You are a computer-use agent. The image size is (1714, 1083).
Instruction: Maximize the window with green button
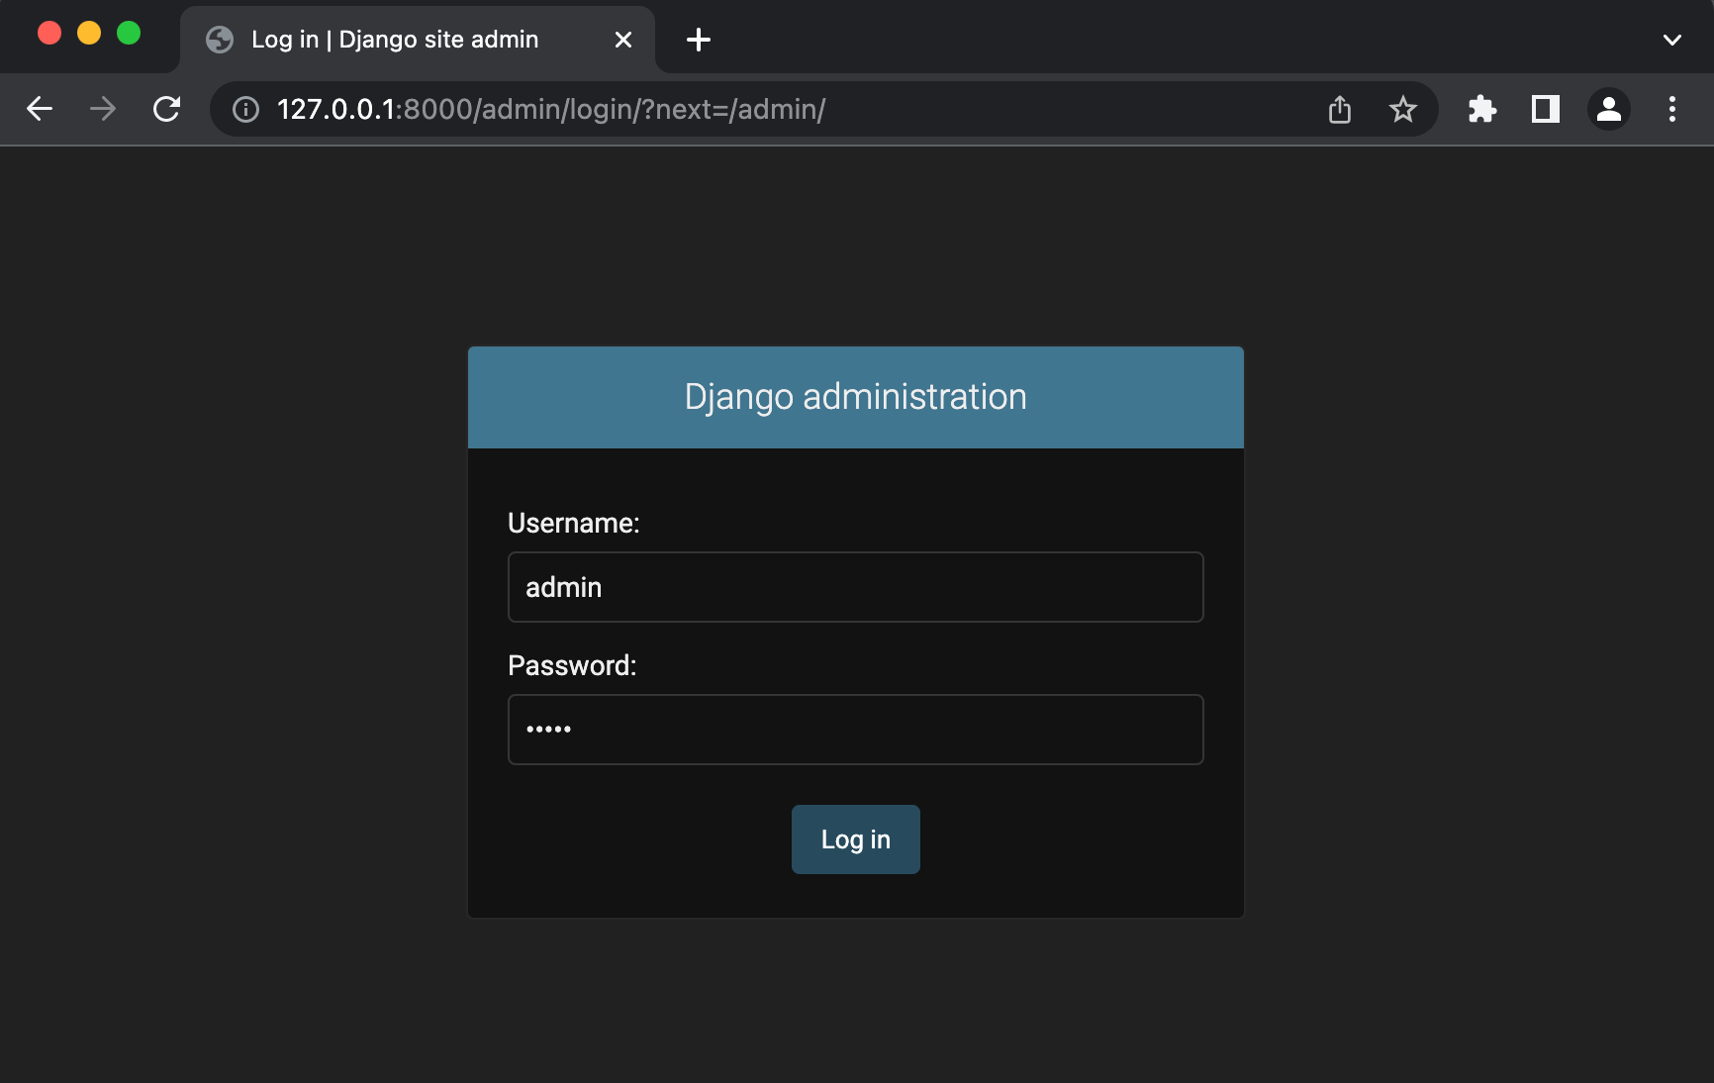[x=129, y=33]
